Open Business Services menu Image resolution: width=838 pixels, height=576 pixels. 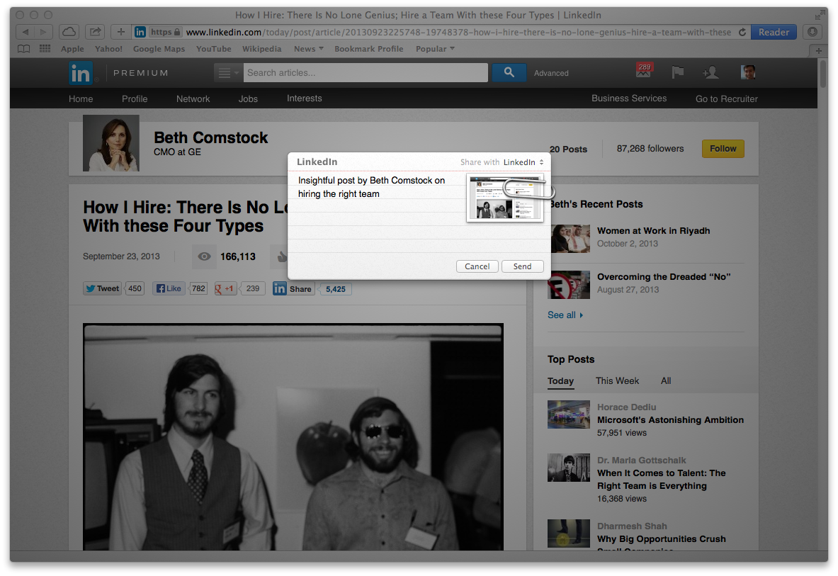[629, 98]
